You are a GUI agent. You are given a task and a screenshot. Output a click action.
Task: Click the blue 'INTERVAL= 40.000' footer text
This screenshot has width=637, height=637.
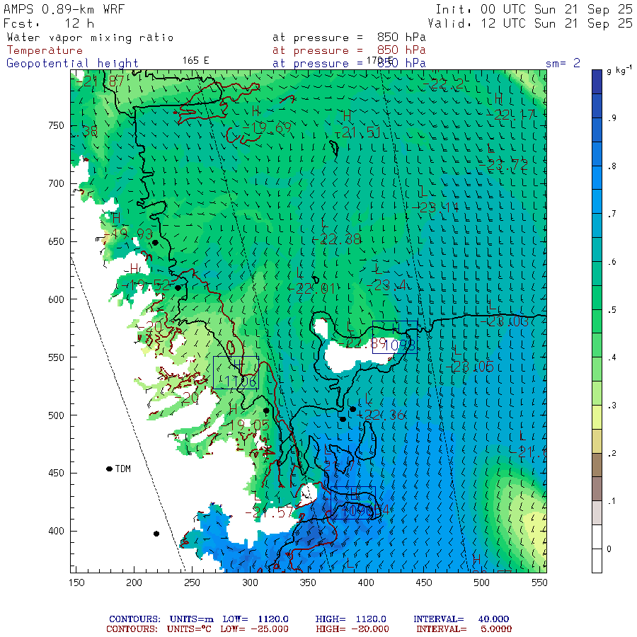pyautogui.click(x=461, y=619)
